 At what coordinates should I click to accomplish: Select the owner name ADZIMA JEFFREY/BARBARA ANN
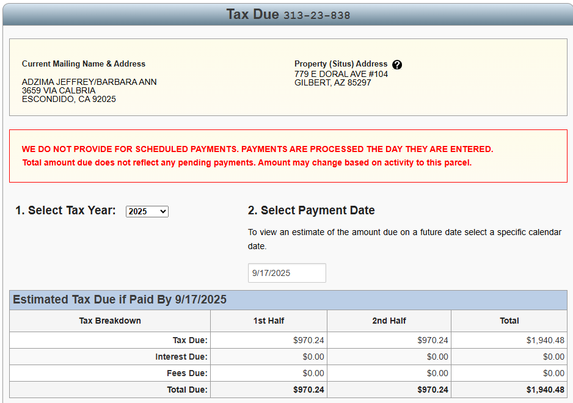click(x=89, y=82)
